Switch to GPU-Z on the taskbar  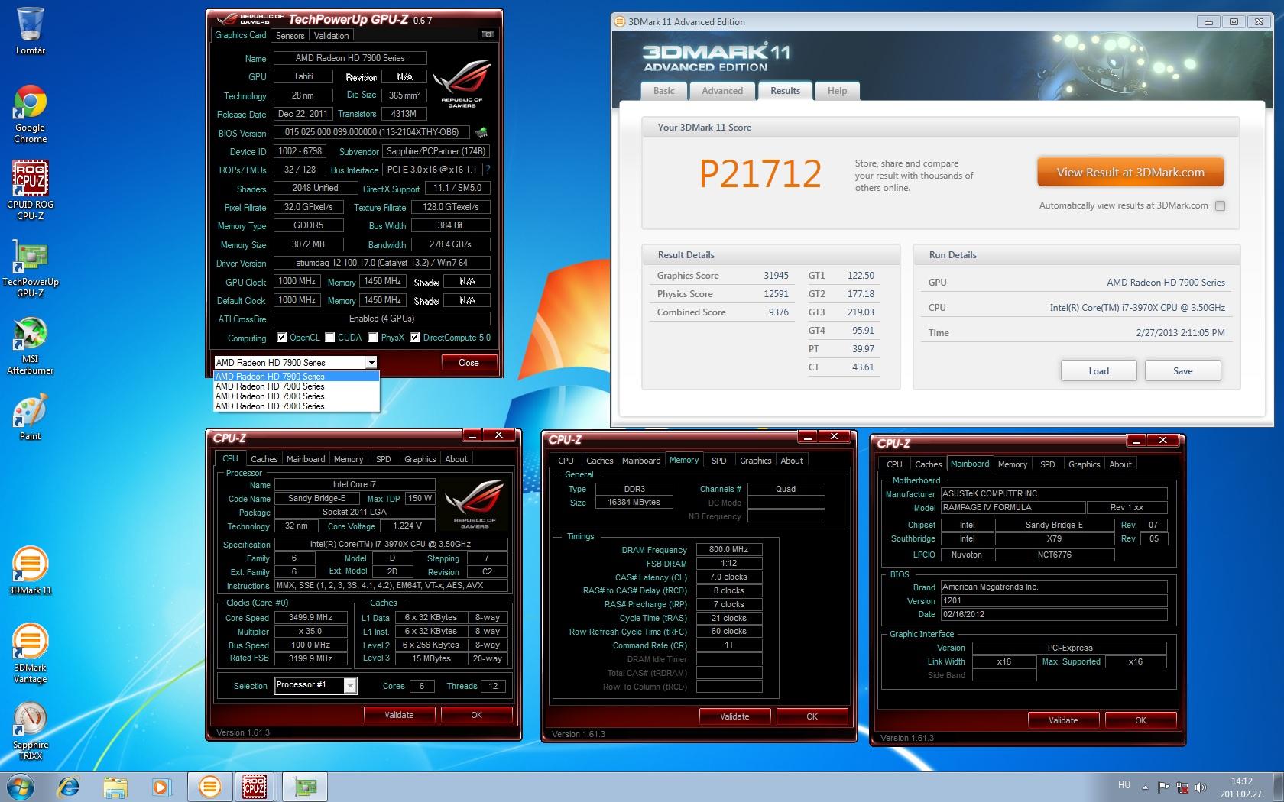click(x=306, y=787)
